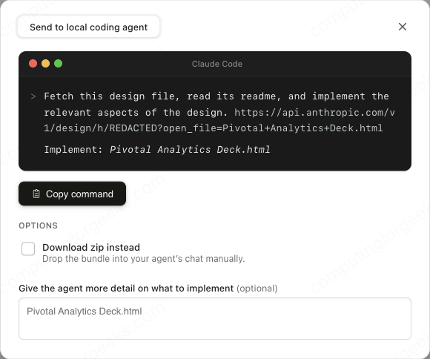Click the red dot in the Claude Code terminal
Image resolution: width=430 pixels, height=359 pixels.
pos(33,63)
